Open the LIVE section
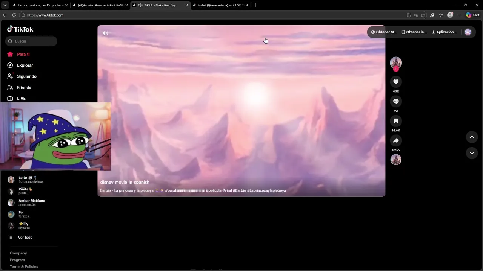 click(x=21, y=98)
